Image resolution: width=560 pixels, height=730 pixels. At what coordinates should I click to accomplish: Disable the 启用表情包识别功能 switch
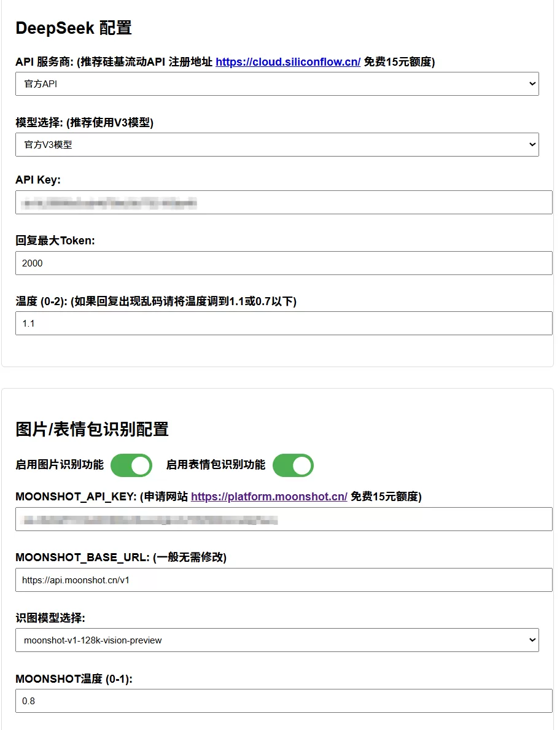coord(293,465)
